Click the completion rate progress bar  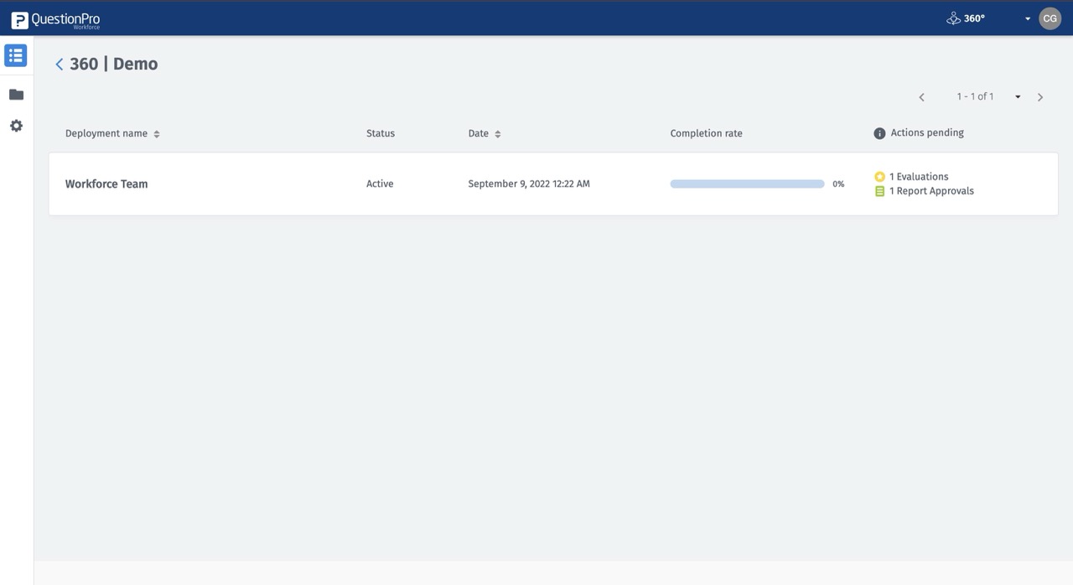(746, 183)
